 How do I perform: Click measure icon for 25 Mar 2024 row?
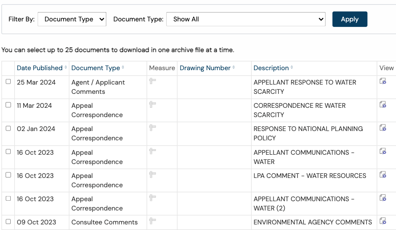(x=152, y=81)
